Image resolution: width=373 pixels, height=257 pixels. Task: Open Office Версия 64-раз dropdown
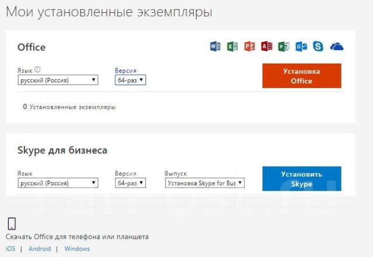tap(131, 80)
